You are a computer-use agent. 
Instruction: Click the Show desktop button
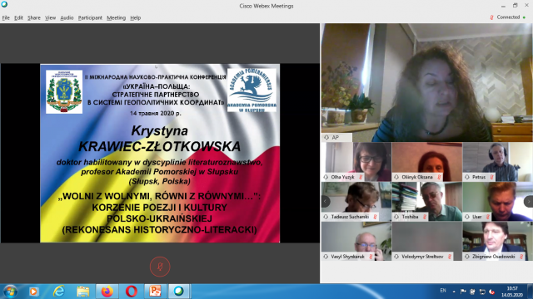pos(530,292)
